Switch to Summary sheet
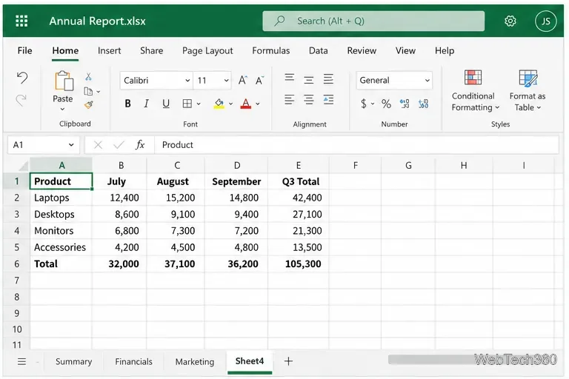569x379 pixels. (x=73, y=361)
